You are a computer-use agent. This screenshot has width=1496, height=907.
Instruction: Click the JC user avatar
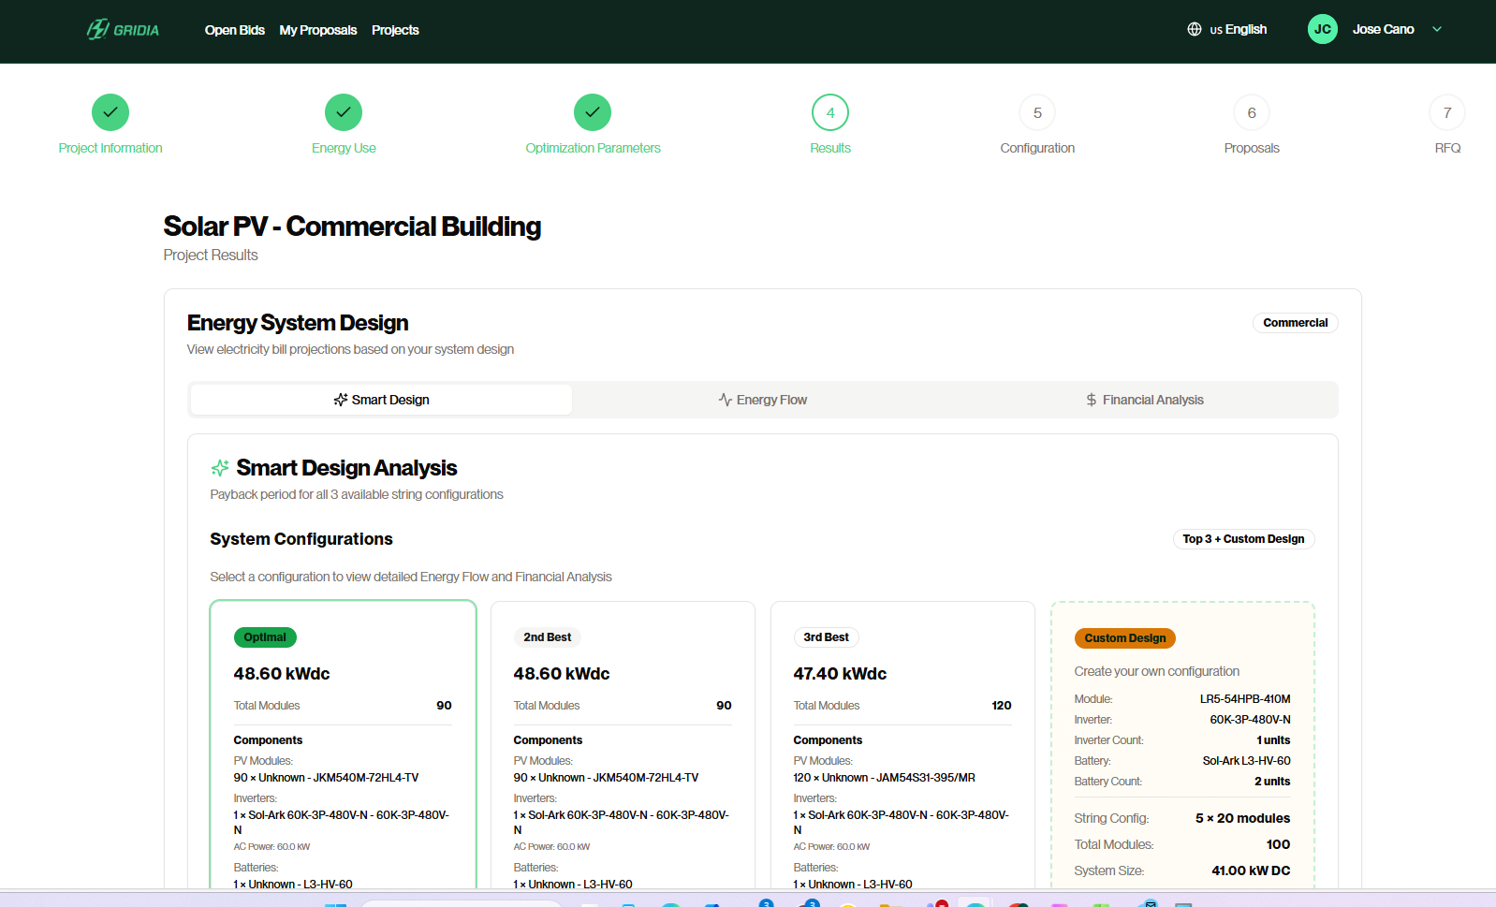click(x=1323, y=29)
